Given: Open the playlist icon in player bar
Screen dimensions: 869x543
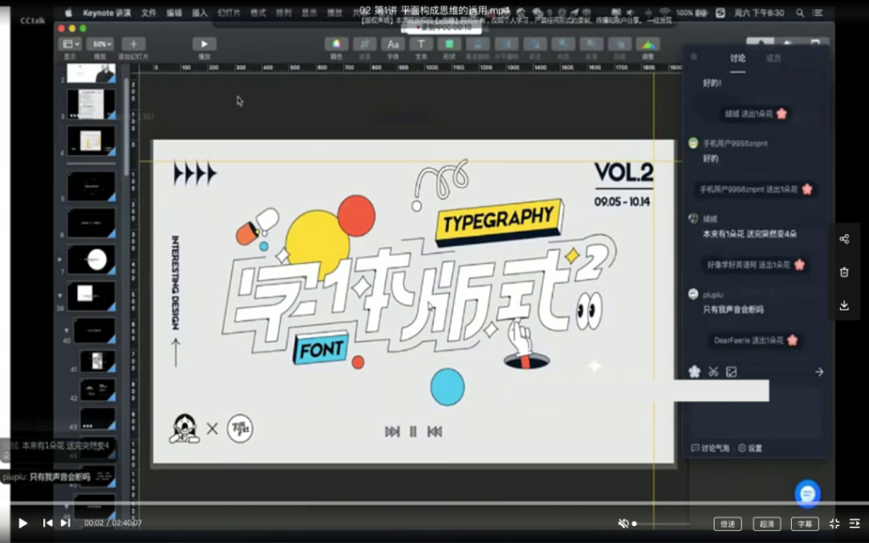Looking at the screenshot, I should tap(855, 523).
